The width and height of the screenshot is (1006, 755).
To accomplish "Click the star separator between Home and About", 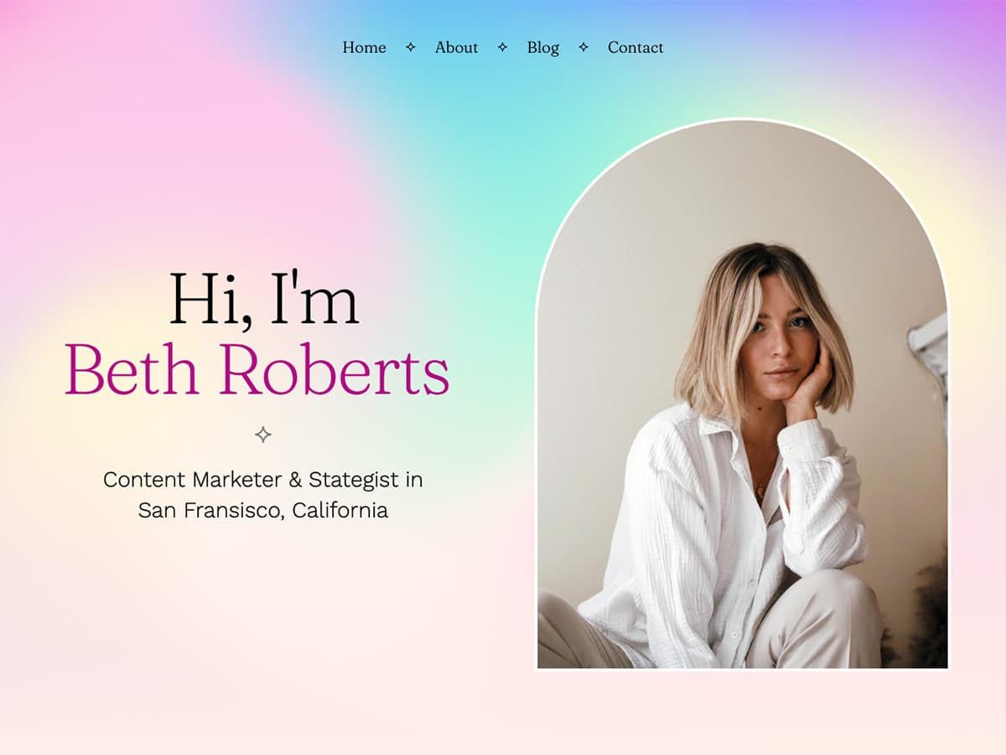I will pos(410,48).
